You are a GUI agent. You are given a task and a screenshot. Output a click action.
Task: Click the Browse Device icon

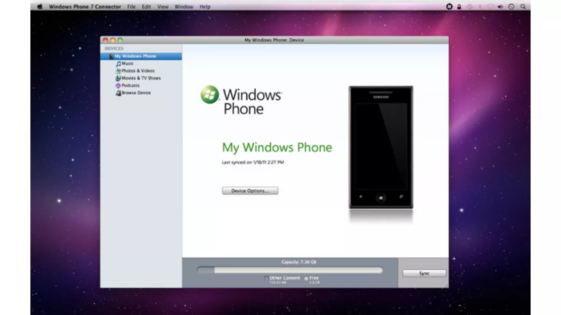(x=119, y=93)
